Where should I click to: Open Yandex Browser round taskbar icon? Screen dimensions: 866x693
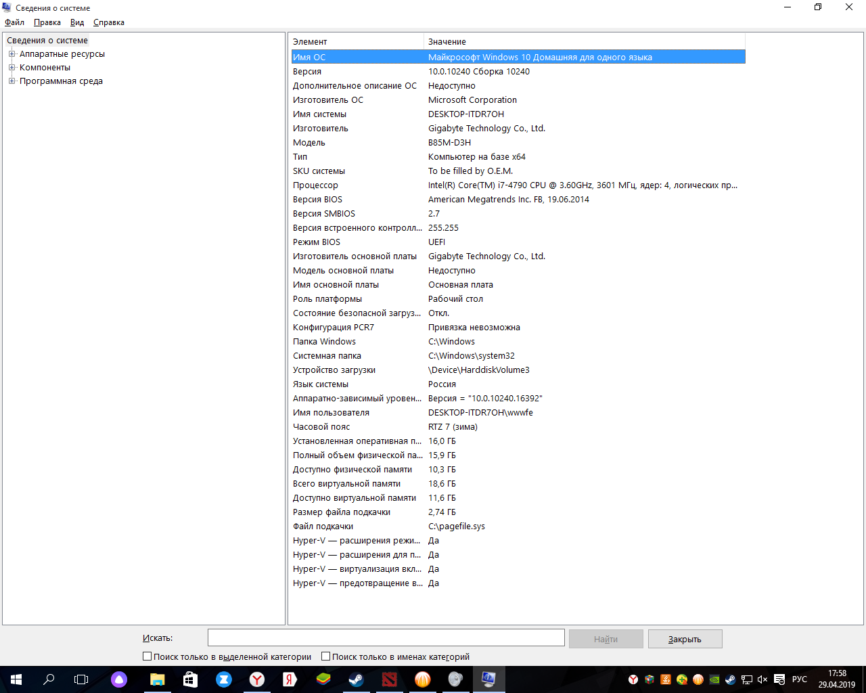click(x=257, y=679)
